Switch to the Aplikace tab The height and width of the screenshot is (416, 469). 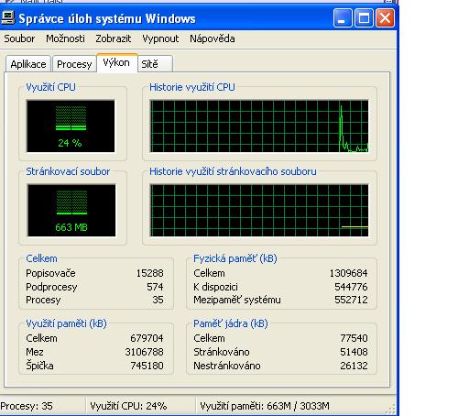[x=28, y=64]
